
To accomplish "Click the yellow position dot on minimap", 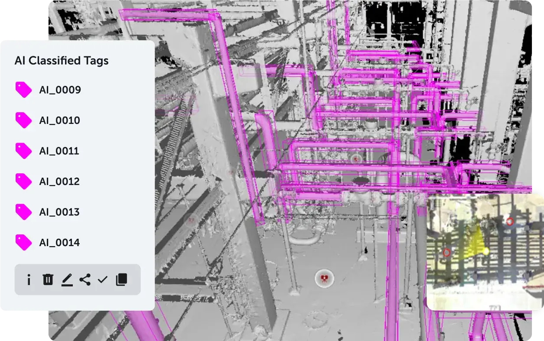I will point(486,251).
